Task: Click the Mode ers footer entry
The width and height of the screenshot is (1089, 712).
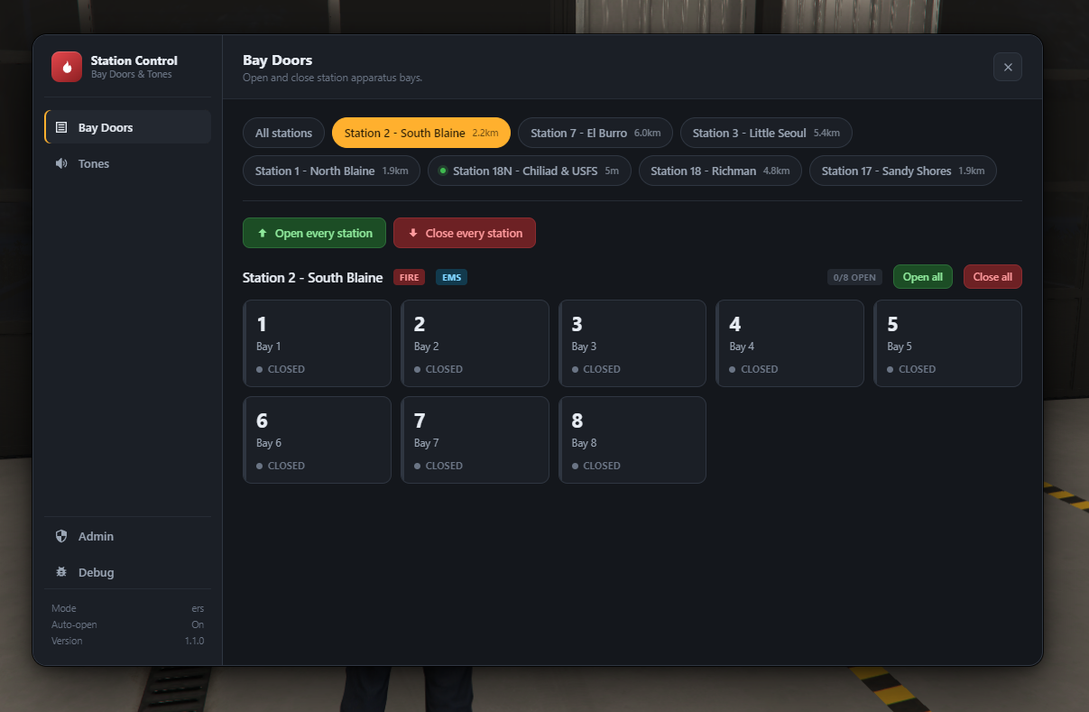Action: (127, 608)
